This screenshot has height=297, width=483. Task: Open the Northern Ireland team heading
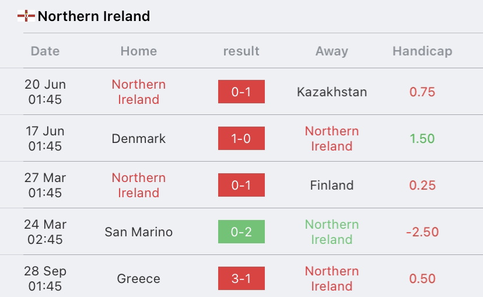[94, 16]
